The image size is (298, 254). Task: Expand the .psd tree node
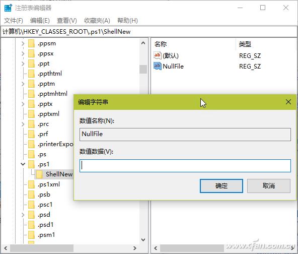(23, 215)
